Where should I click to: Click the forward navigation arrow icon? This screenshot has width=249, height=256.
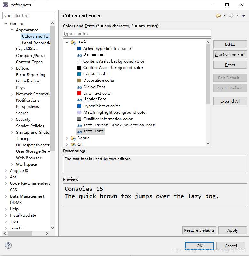[x=231, y=16]
